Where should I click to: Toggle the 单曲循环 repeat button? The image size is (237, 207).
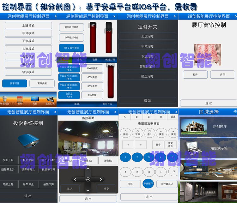148,184
